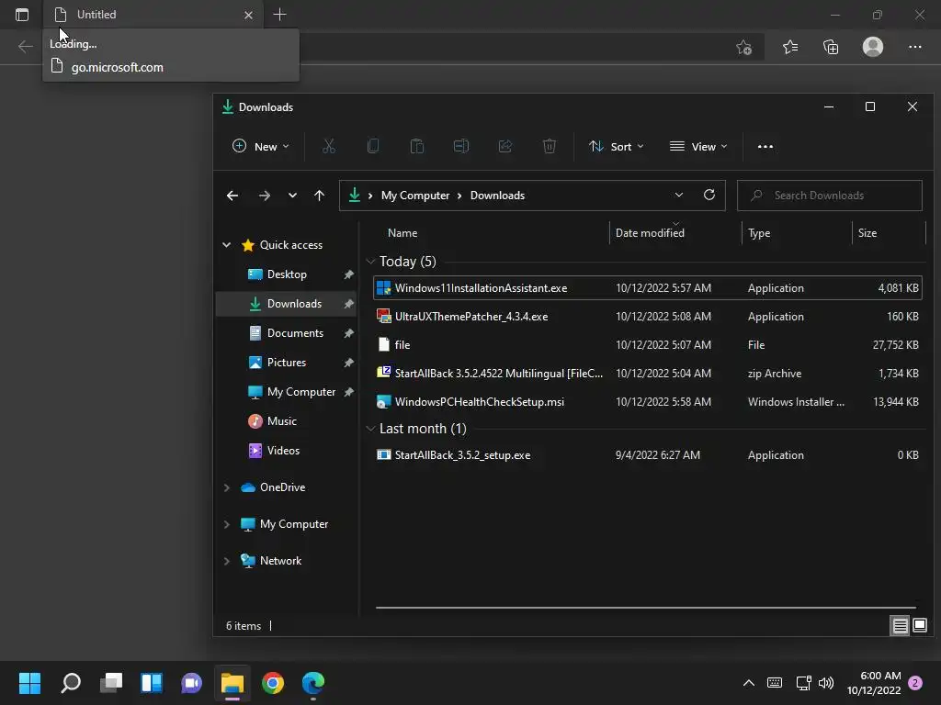Select Pictures in Quick access
This screenshot has height=705, width=941.
(x=287, y=362)
